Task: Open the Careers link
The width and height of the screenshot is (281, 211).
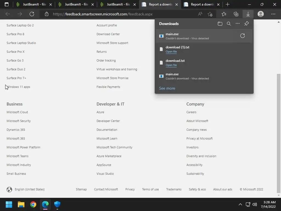Action: pos(191,112)
